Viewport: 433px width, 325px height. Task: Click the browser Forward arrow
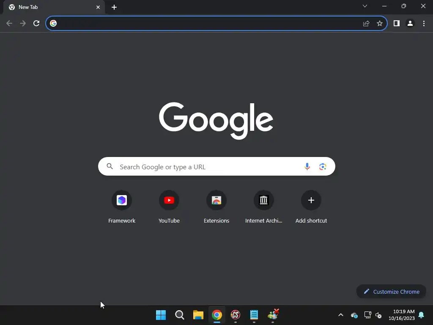23,23
